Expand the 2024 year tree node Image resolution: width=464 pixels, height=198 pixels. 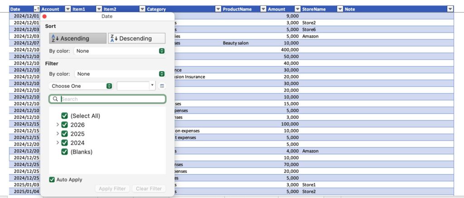tap(58, 143)
